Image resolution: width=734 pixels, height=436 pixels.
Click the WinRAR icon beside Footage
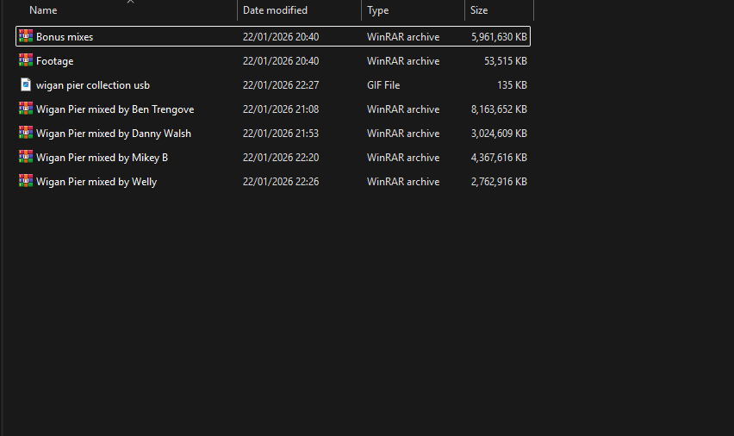pos(26,60)
